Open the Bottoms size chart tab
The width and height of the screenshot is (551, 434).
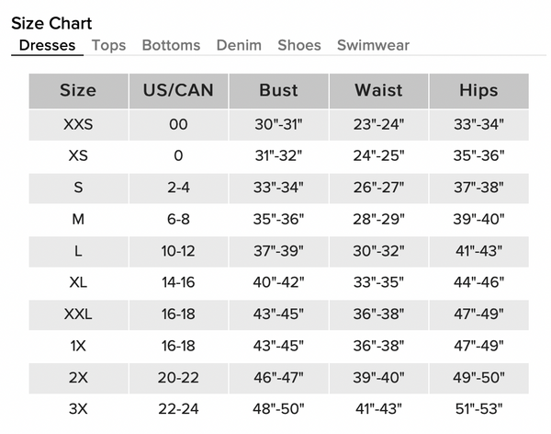click(171, 45)
